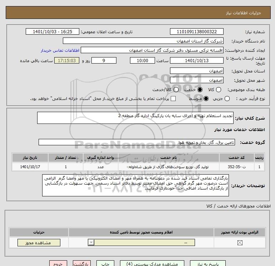
Task: Click the شهر محل تحویل field
Action: coord(196,80)
